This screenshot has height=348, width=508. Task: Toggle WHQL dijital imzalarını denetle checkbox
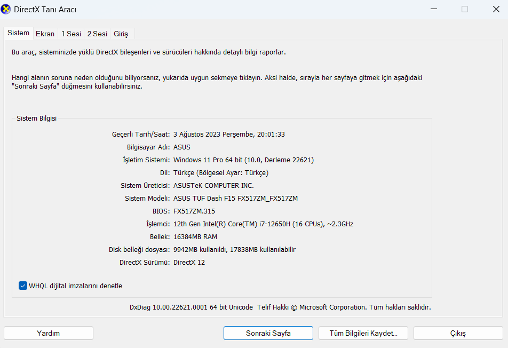22,286
